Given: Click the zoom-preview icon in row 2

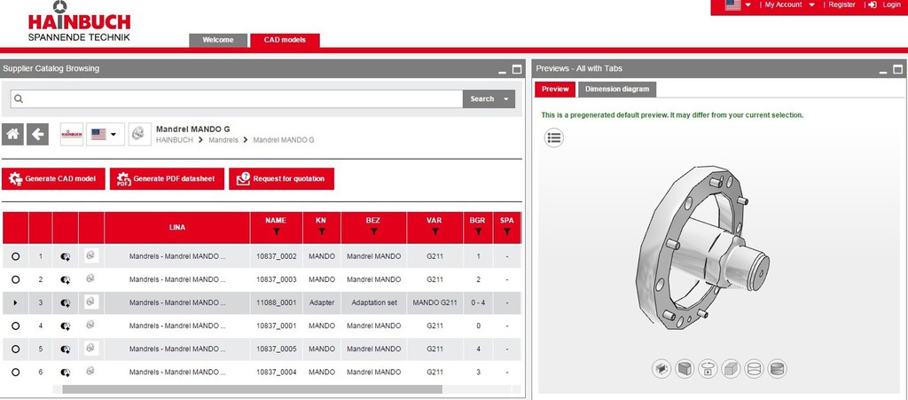Looking at the screenshot, I should click(66, 279).
